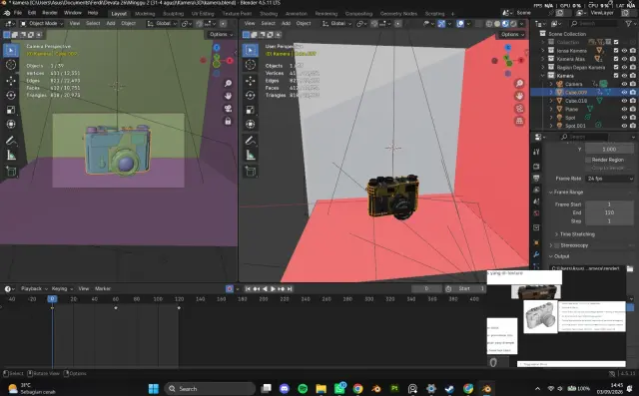
Task: Browse output path with folder icon
Action: click(x=630, y=268)
